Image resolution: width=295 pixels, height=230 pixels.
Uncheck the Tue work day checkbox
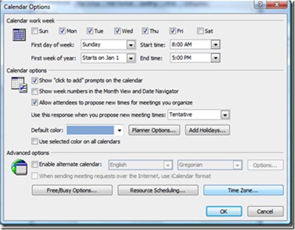tap(90, 31)
